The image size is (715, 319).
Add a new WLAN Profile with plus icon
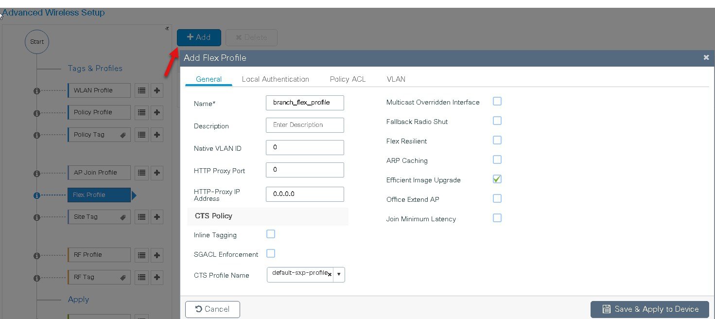tap(157, 90)
